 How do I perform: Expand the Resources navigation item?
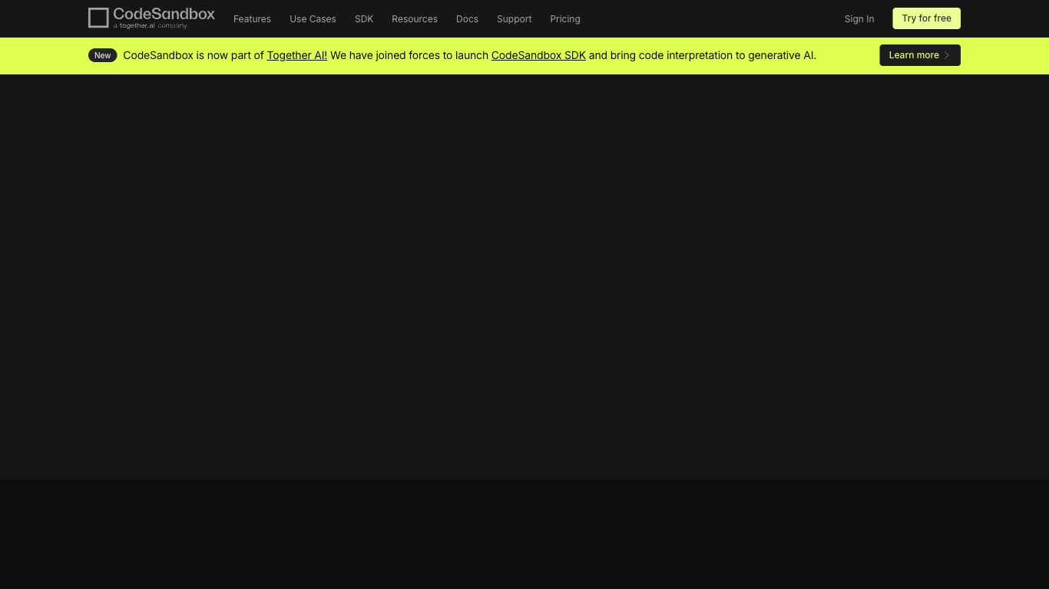[x=414, y=19]
